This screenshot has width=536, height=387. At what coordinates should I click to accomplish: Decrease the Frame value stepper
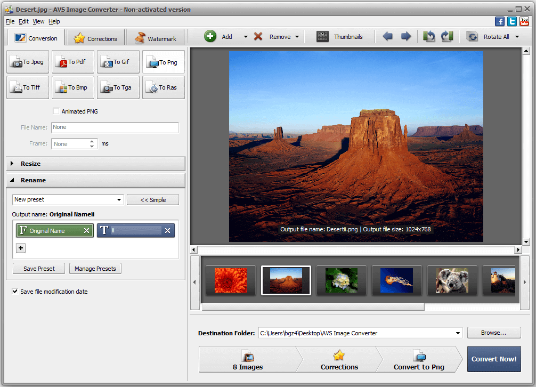[92, 146]
